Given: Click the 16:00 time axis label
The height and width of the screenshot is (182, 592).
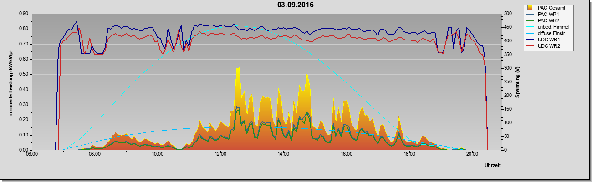Looking at the screenshot, I should click(x=346, y=154).
